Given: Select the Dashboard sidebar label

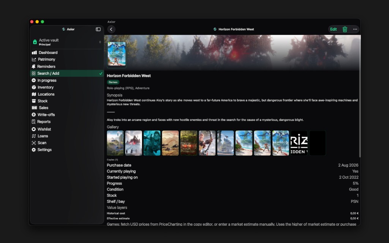Looking at the screenshot, I should pyautogui.click(x=48, y=52).
